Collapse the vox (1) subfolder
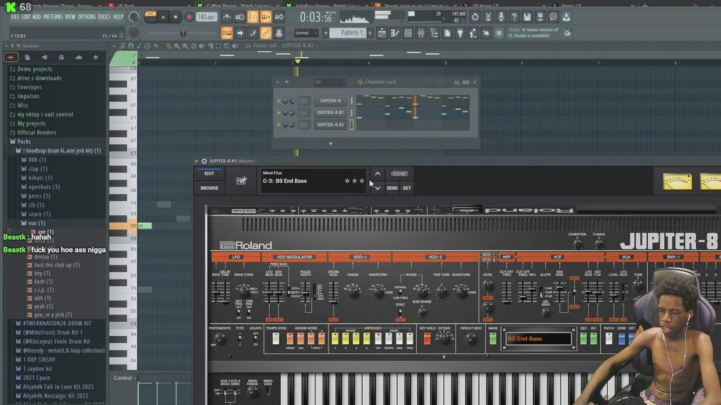 tap(37, 223)
